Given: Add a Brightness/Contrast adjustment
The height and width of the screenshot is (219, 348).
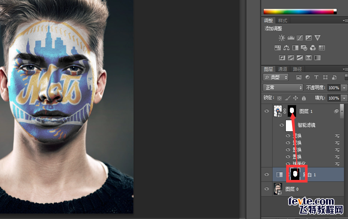Looking at the screenshot, I should click(x=282, y=38).
